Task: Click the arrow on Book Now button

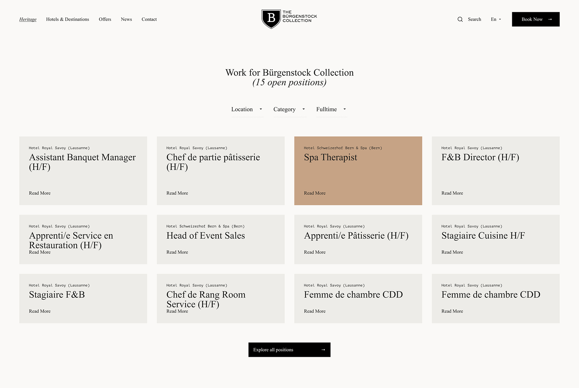Action: tap(550, 19)
